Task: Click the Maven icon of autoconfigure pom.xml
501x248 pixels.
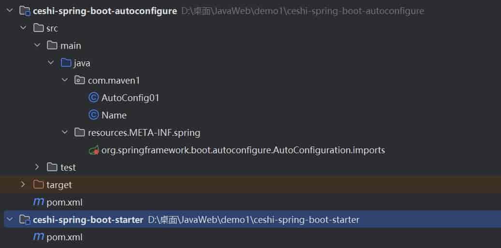Action: pos(38,202)
